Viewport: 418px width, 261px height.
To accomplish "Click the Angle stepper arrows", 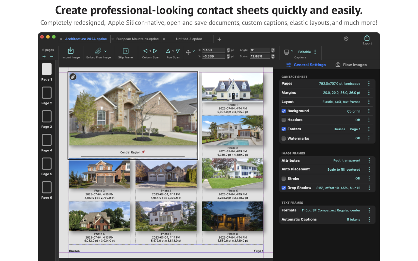I will click(x=273, y=50).
